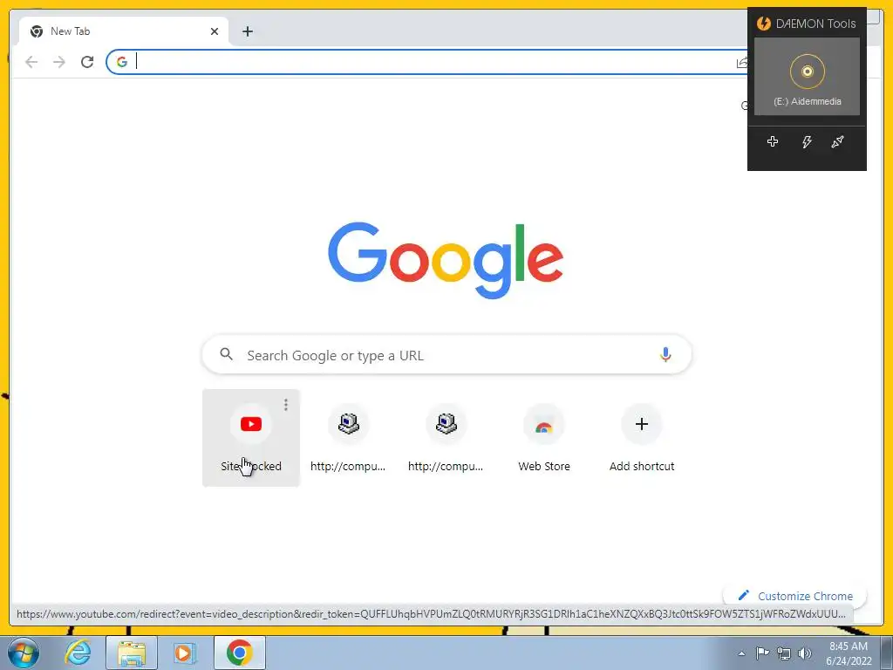The width and height of the screenshot is (893, 670).
Task: Open the first http://compu... shortcut
Action: click(x=348, y=438)
